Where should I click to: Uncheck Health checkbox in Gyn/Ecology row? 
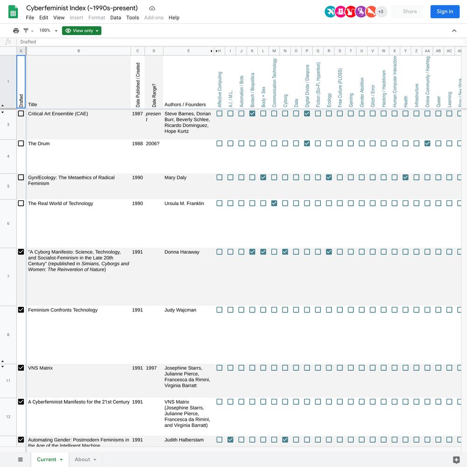[x=405, y=177]
